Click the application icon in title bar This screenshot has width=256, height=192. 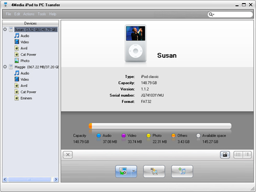6,5
